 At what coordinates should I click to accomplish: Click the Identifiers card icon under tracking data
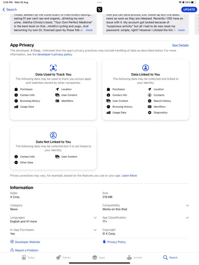(x=57, y=101)
